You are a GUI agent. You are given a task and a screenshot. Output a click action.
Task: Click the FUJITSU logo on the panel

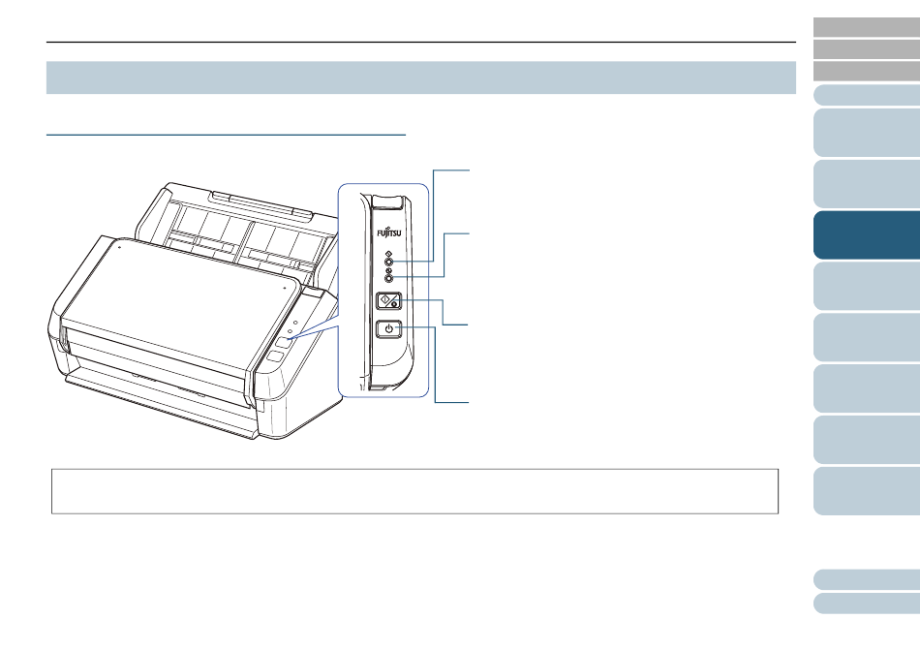(x=389, y=232)
